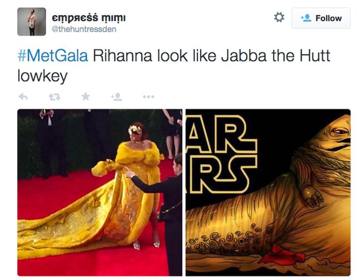Open the @thehuntressden handle
Screen dimensions: 363x280
tap(84, 30)
